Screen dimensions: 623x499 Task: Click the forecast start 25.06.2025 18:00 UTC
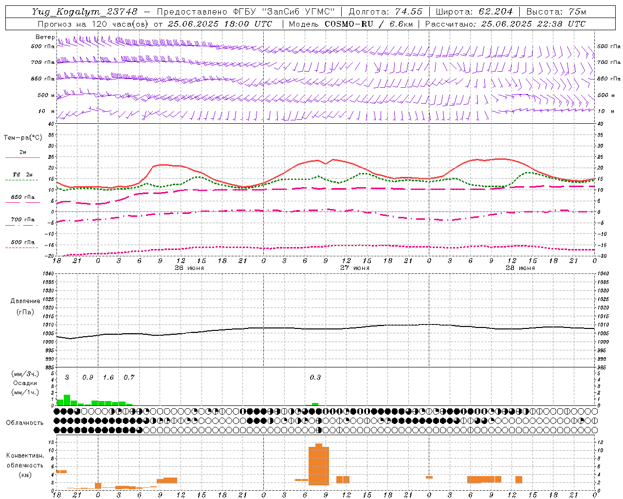point(220,24)
